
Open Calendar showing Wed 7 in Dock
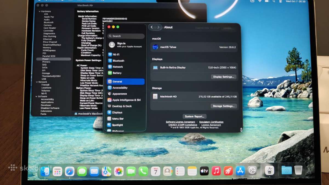(155, 172)
